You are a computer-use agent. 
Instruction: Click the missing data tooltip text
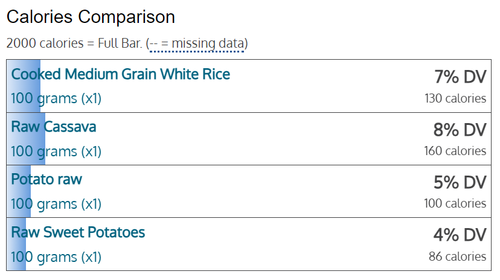tap(197, 43)
